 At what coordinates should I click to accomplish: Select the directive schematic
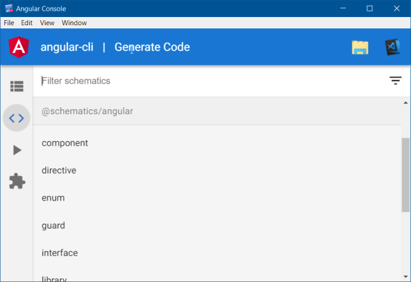coord(217,170)
